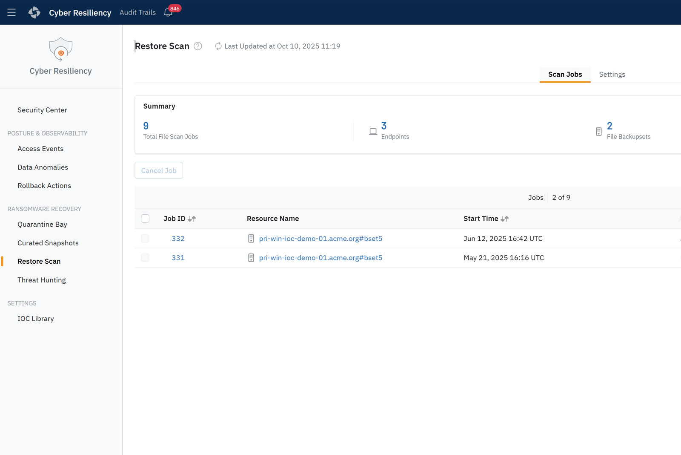This screenshot has width=681, height=455.
Task: Open the Scan Jobs tab
Action: [x=565, y=75]
